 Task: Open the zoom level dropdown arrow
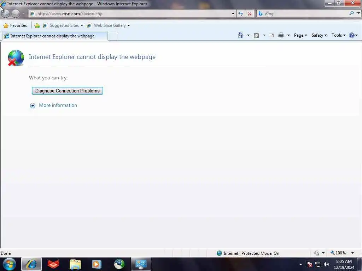[352, 253]
